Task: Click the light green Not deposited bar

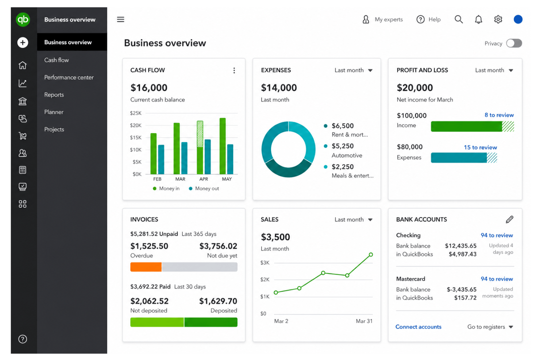Action: click(157, 322)
